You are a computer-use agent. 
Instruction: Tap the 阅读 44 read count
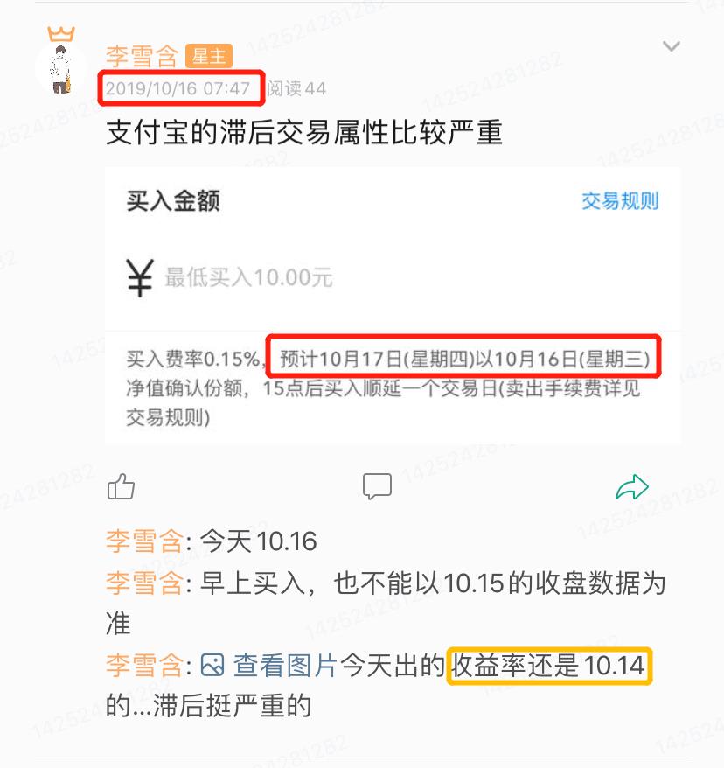(x=296, y=88)
